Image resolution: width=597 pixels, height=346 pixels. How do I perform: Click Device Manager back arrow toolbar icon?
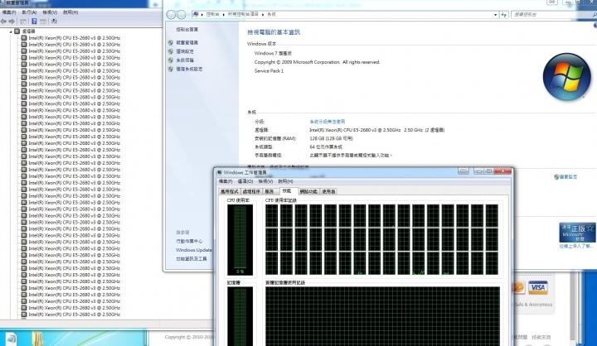tap(4, 22)
